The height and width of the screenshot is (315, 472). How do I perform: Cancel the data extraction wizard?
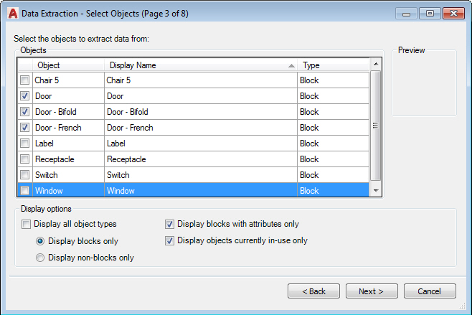click(x=430, y=291)
